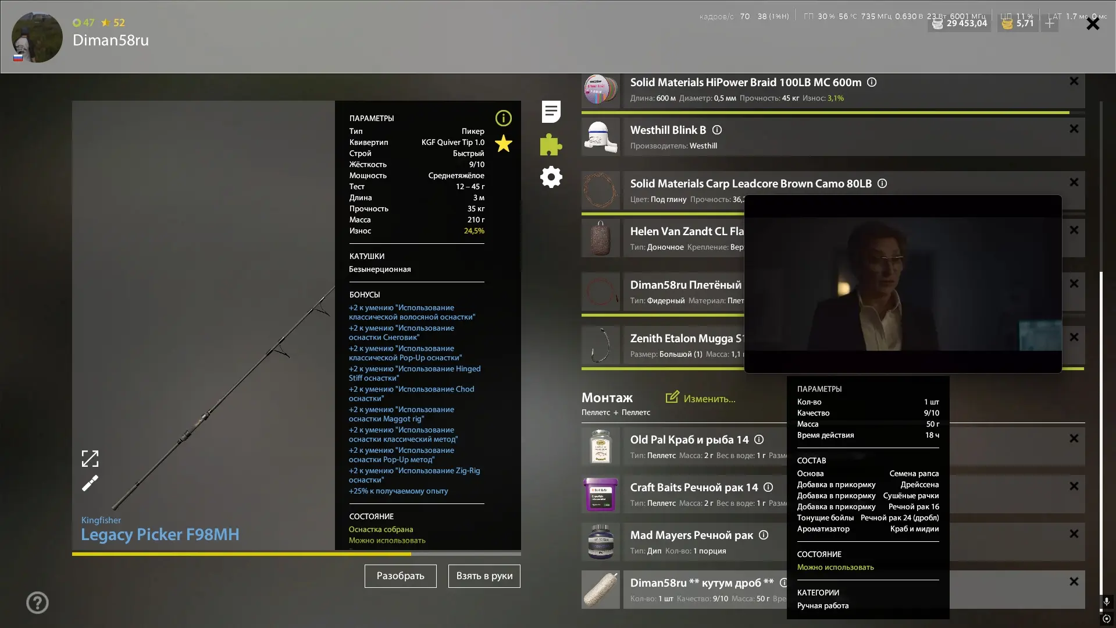Click the yellow favorite star icon
Image resolution: width=1116 pixels, height=628 pixels.
point(504,143)
